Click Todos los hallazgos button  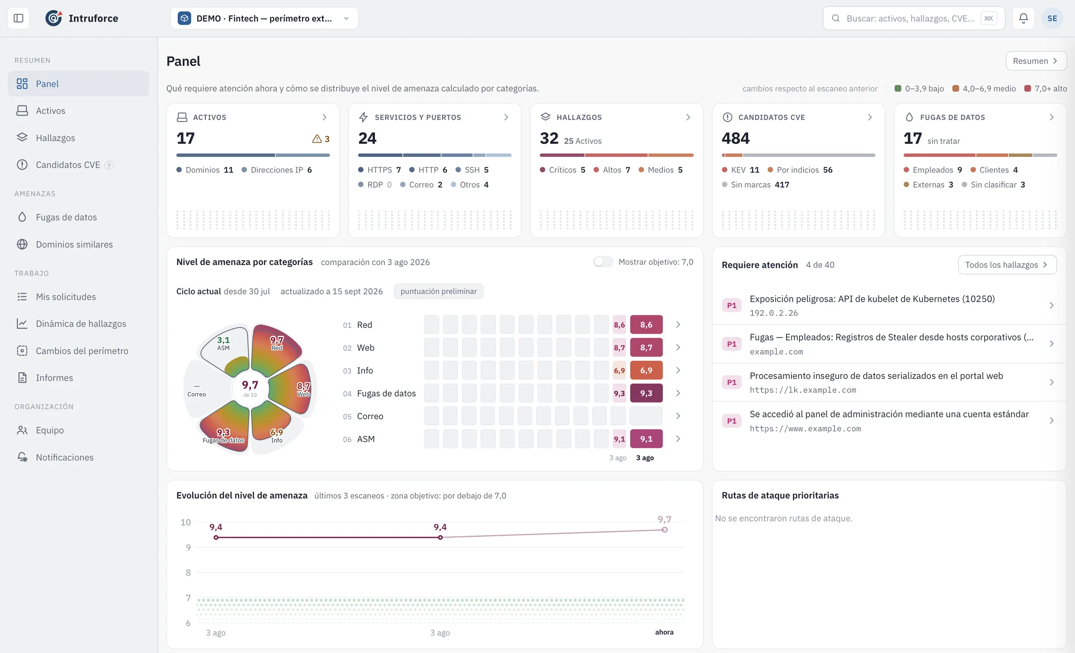tap(1007, 265)
